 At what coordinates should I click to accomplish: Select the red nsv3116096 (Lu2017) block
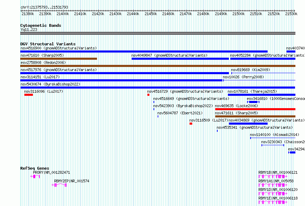[x=28, y=95]
